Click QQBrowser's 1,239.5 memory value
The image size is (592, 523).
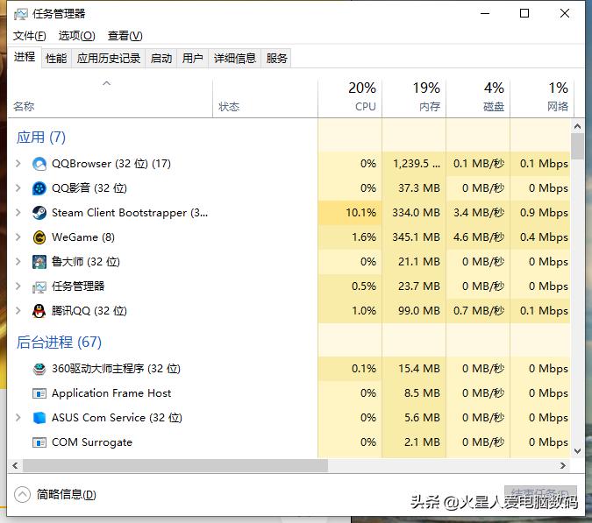coord(417,164)
